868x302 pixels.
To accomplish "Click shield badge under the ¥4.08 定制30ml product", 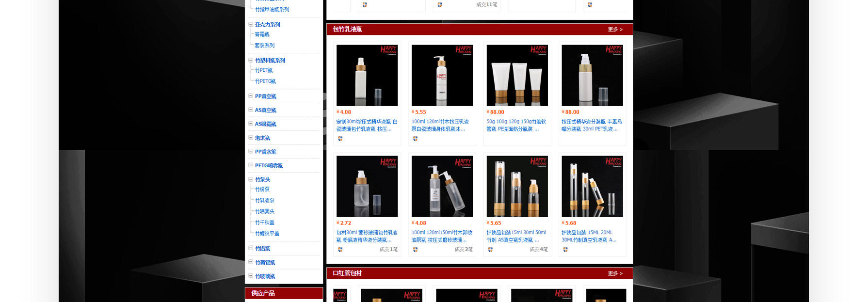I will tap(340, 139).
